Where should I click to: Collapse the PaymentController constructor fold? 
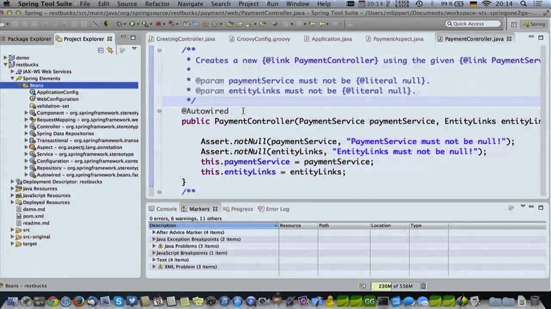(159, 111)
